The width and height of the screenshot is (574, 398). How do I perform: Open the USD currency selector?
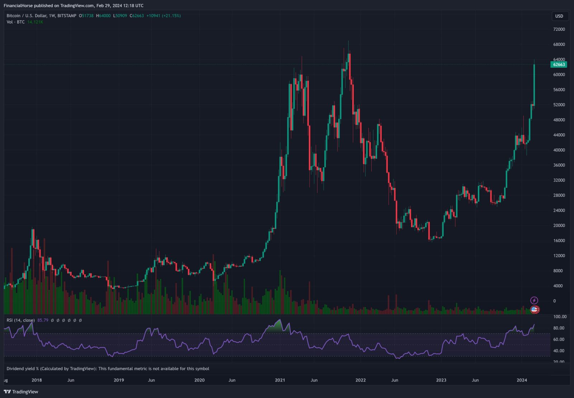click(x=559, y=16)
